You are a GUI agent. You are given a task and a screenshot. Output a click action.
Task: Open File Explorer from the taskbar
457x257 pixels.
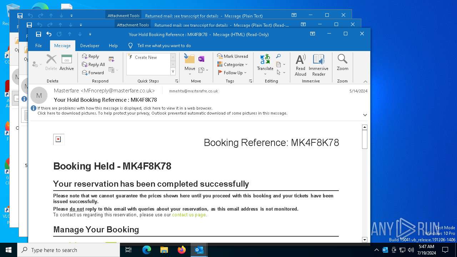click(x=164, y=250)
